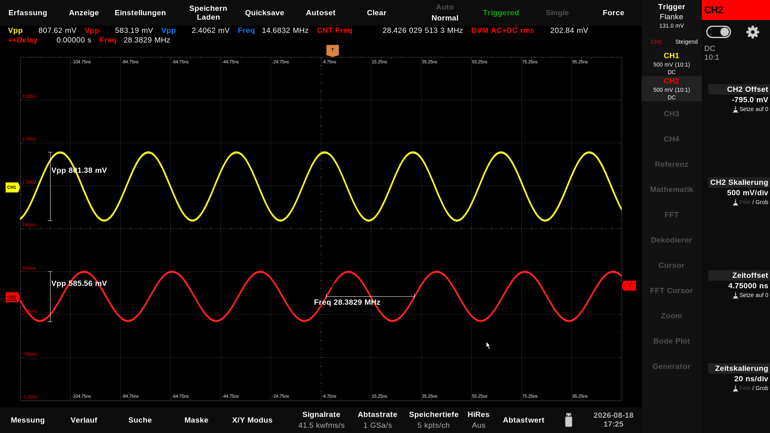Open the Generator panel
The height and width of the screenshot is (433, 770).
pyautogui.click(x=671, y=366)
